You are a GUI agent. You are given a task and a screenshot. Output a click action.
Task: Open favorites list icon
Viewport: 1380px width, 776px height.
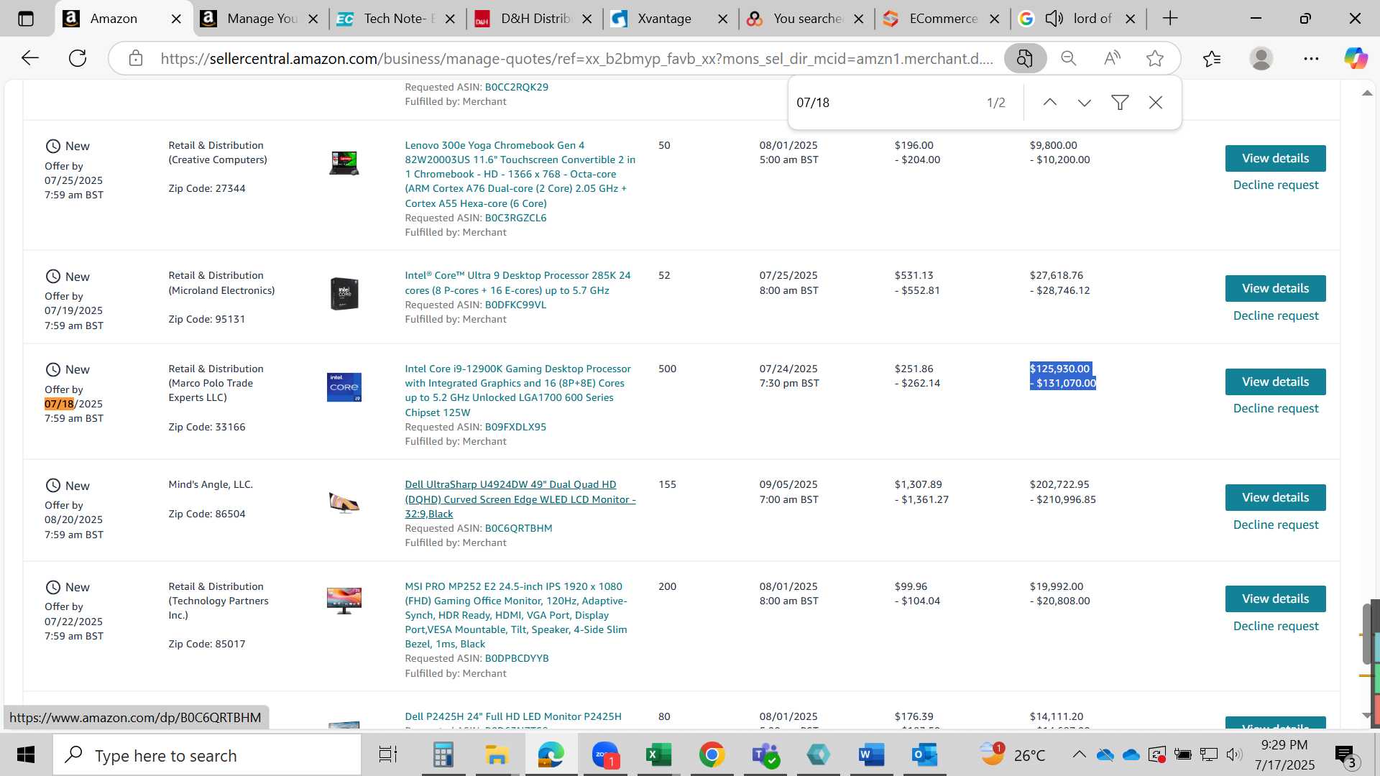(1212, 58)
